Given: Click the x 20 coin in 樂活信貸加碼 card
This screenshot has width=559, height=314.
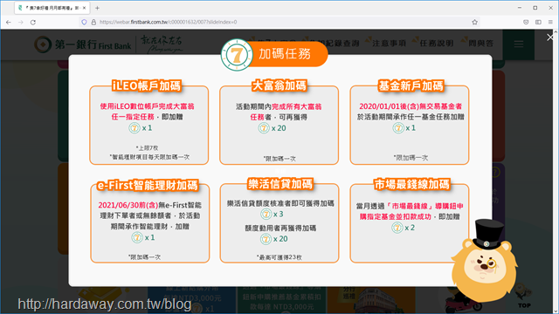Looking at the screenshot, I should tap(266, 239).
